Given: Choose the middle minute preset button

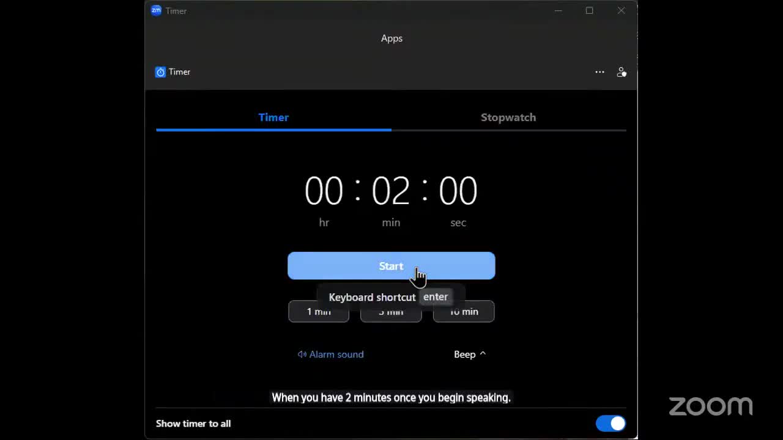Looking at the screenshot, I should 391,312.
